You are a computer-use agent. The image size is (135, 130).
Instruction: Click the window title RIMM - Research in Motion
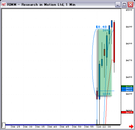41,5
